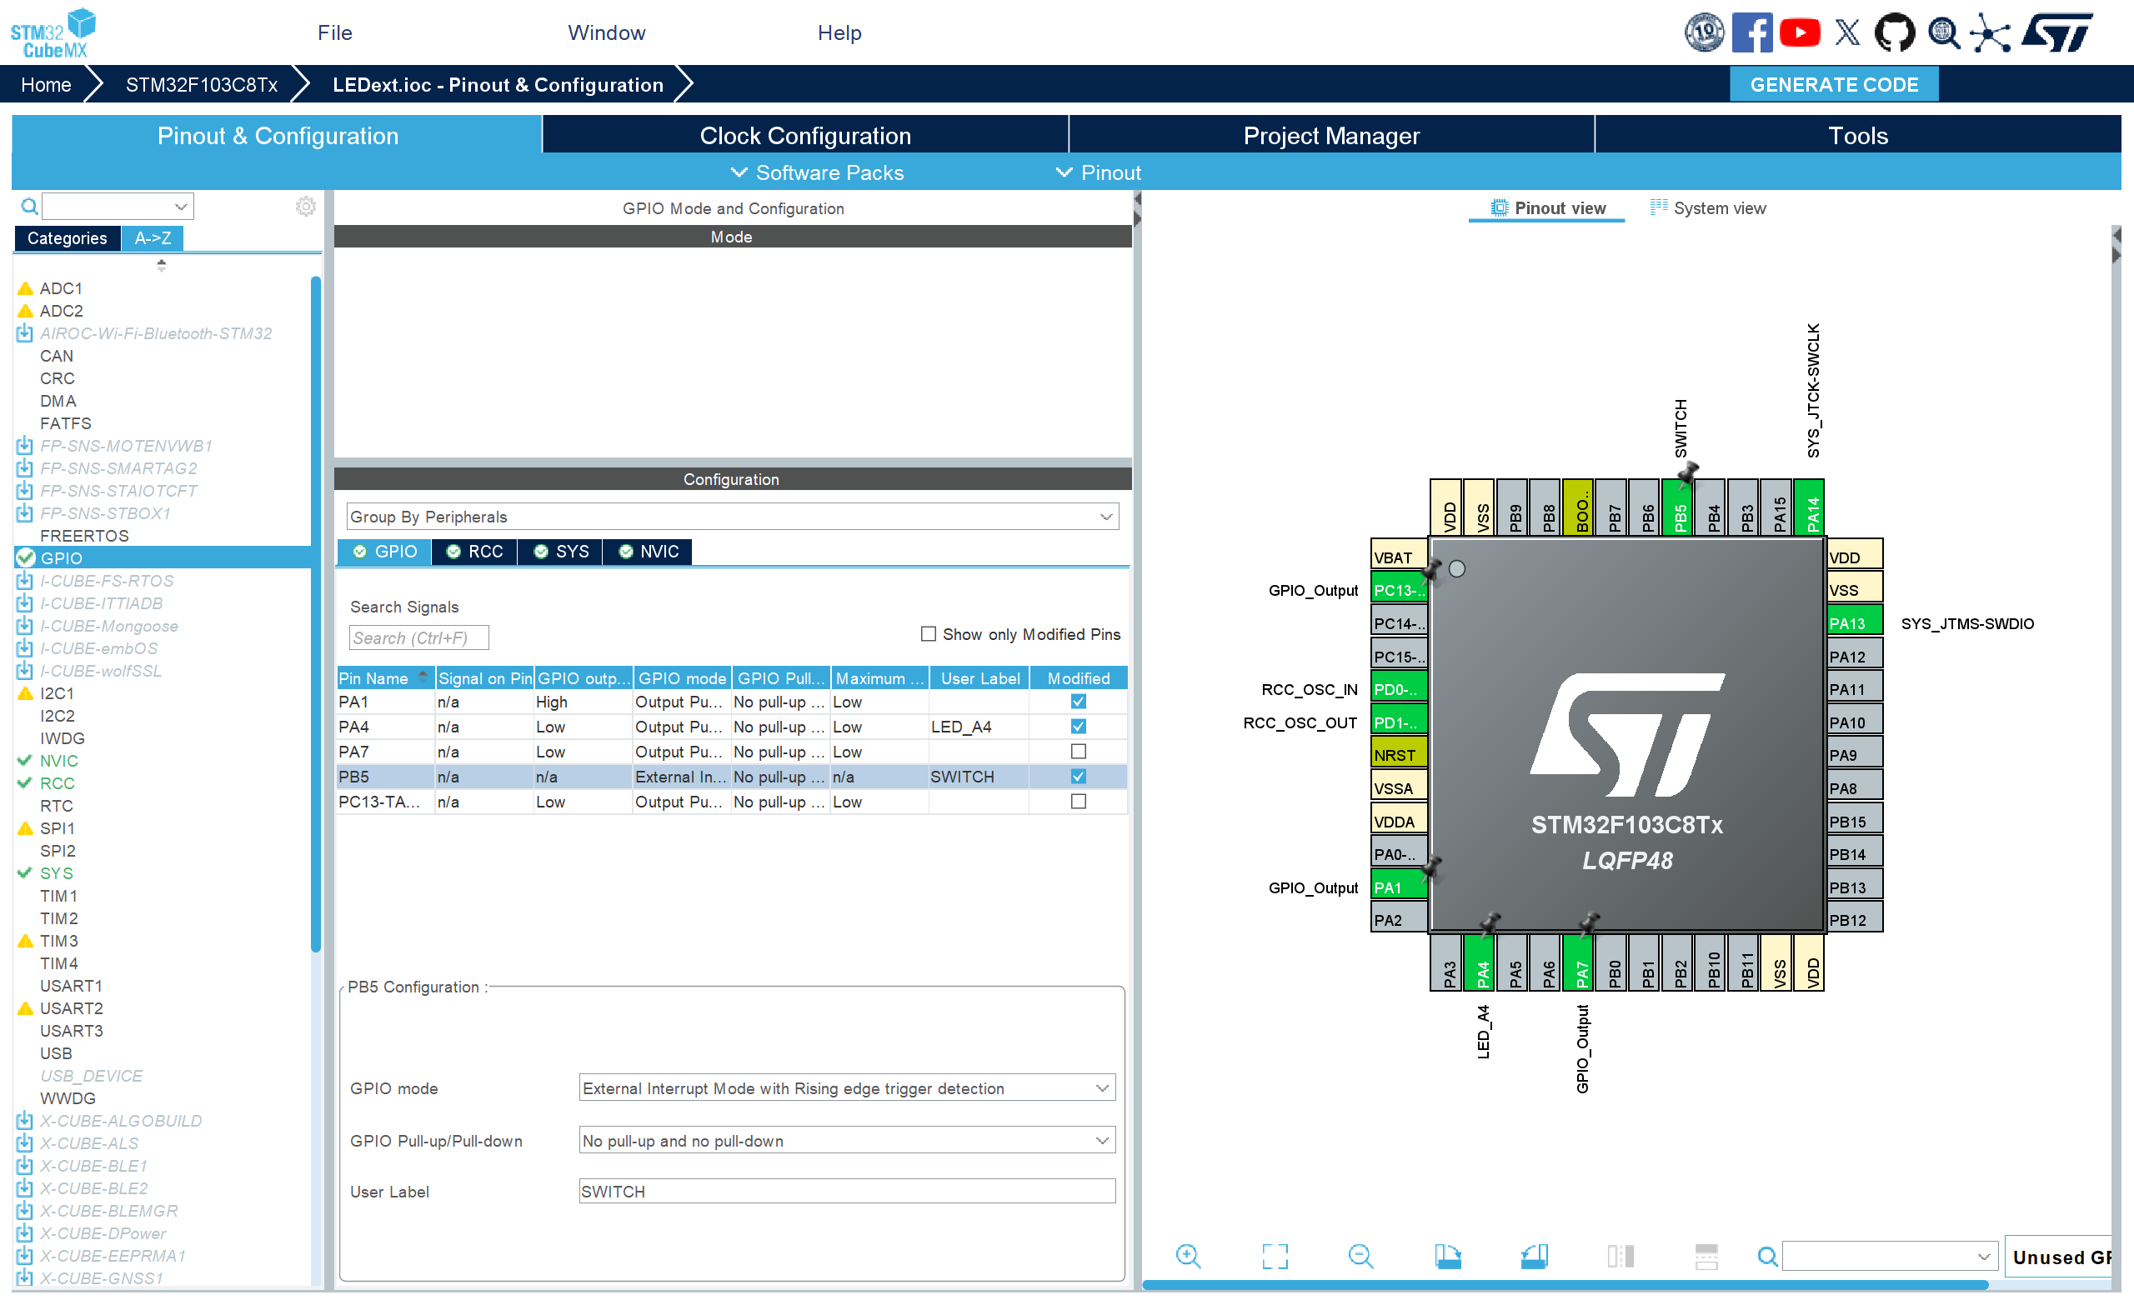2134x1305 pixels.
Task: Click the pinout horizontal scrollbar
Action: [x=1564, y=1285]
